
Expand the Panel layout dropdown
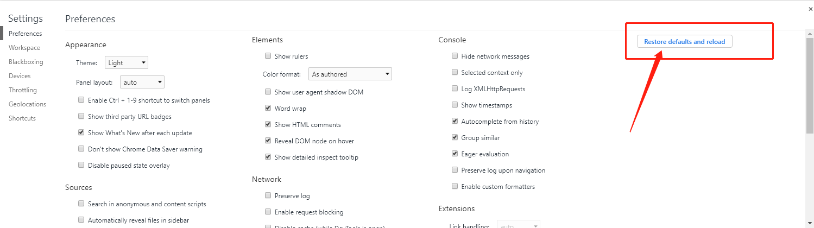click(142, 83)
